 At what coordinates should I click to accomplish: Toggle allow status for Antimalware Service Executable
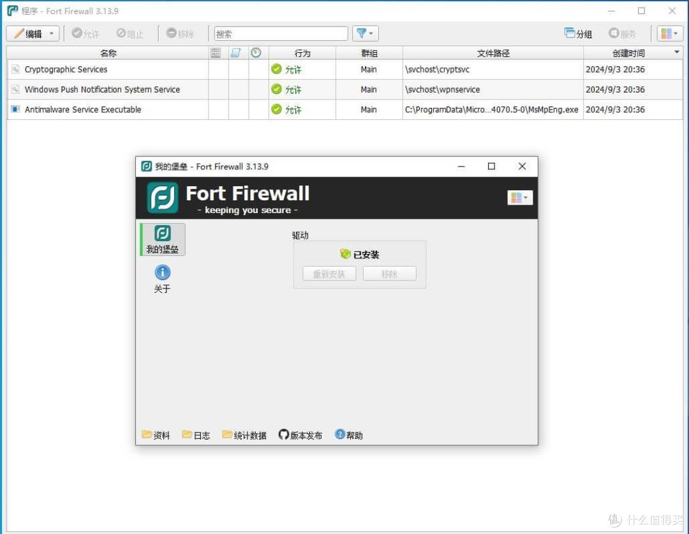point(277,109)
